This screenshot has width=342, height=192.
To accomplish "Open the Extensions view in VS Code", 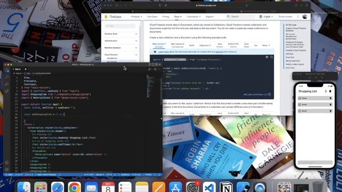I will pos(7,91).
